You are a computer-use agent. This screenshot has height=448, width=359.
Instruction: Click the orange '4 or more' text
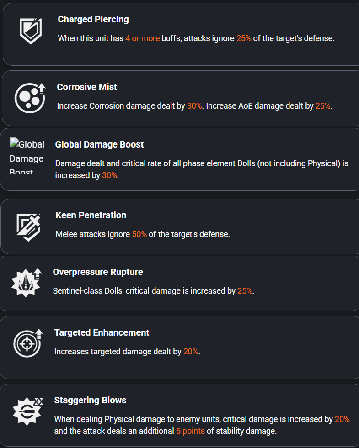(x=142, y=38)
